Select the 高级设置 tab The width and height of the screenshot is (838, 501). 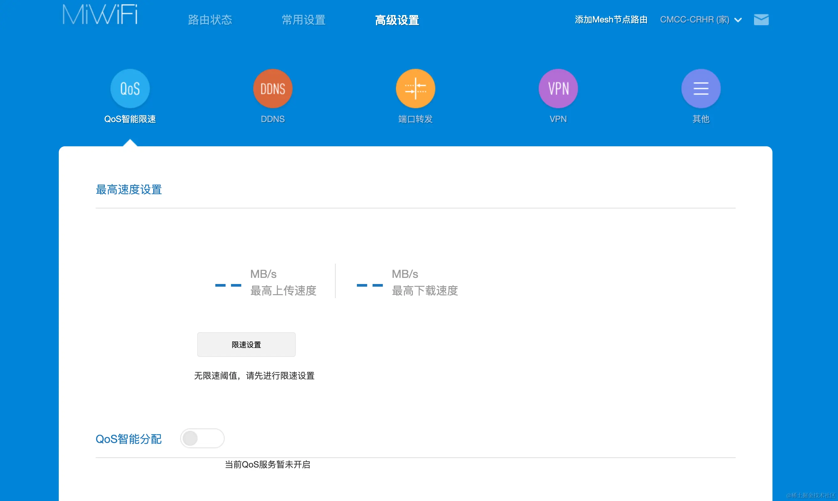(397, 20)
